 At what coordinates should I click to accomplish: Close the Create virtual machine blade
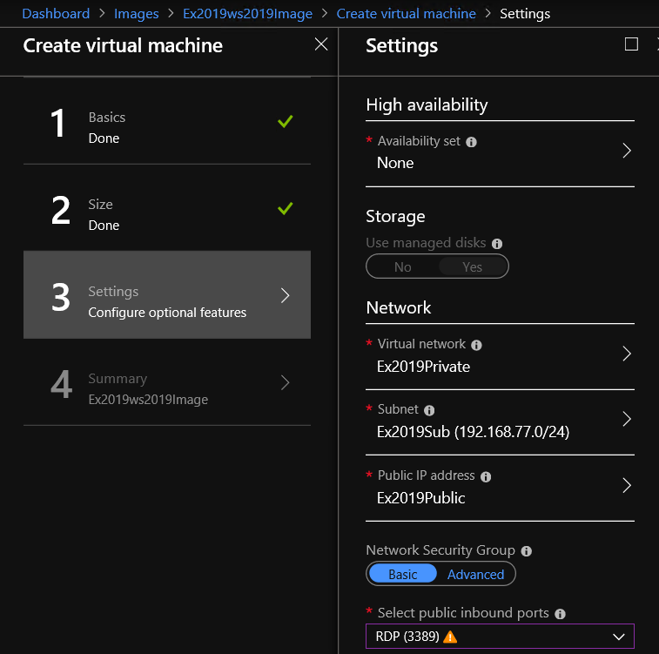coord(321,44)
